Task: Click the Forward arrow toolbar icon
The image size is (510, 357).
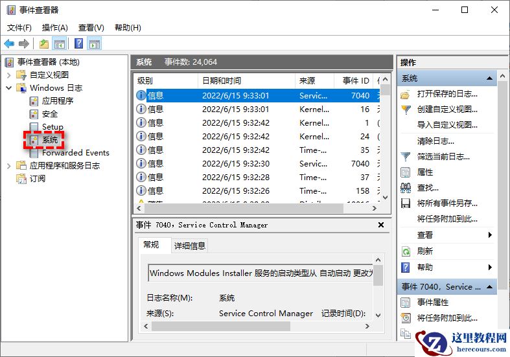Action: (24, 43)
